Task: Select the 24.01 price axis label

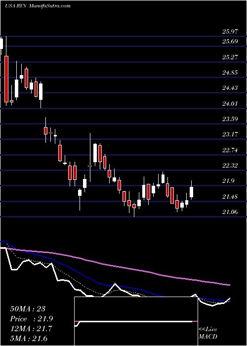Action: click(x=230, y=104)
